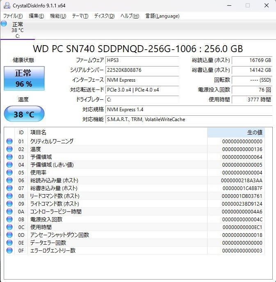Click the ID column header
Screen dimensions: 276x282
point(21,133)
